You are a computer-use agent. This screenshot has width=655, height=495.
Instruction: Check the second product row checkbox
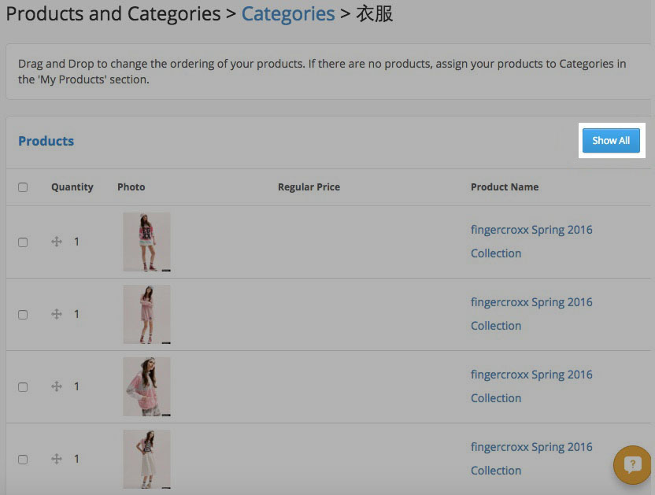(x=23, y=315)
